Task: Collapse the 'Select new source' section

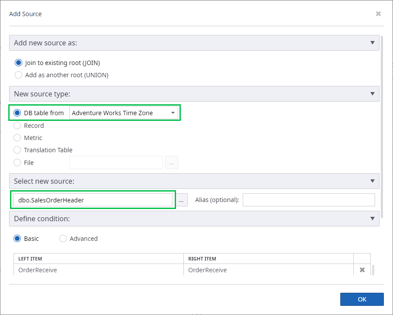Action: (372, 181)
